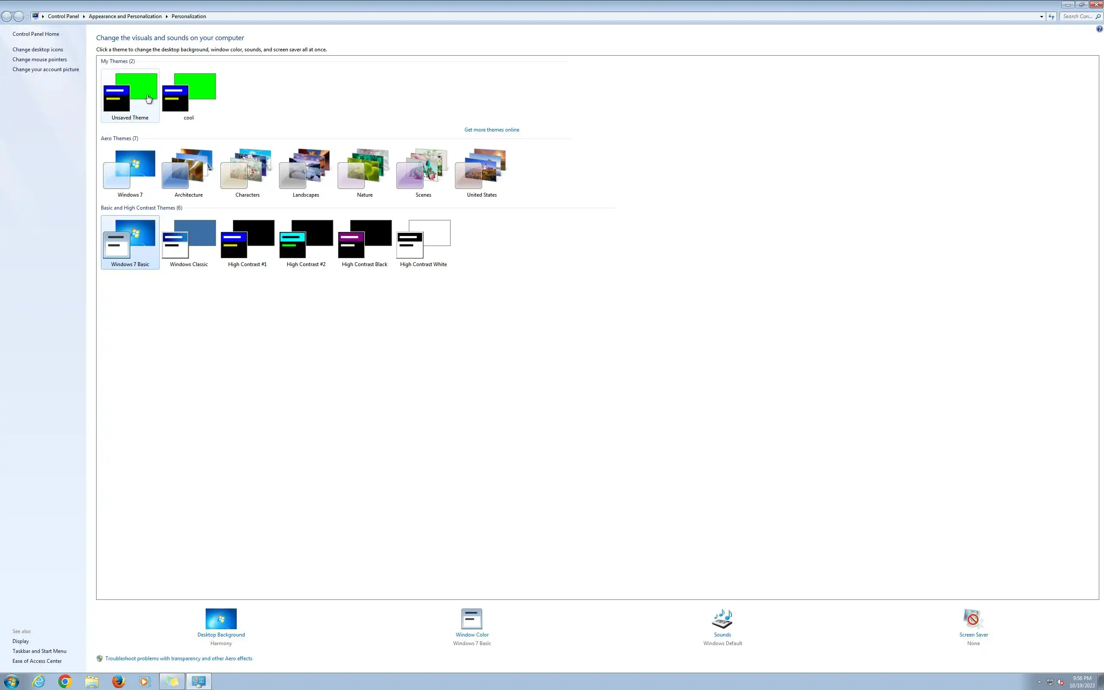The height and width of the screenshot is (690, 1104).
Task: Click the refresh button beside address bar
Action: 1051,16
